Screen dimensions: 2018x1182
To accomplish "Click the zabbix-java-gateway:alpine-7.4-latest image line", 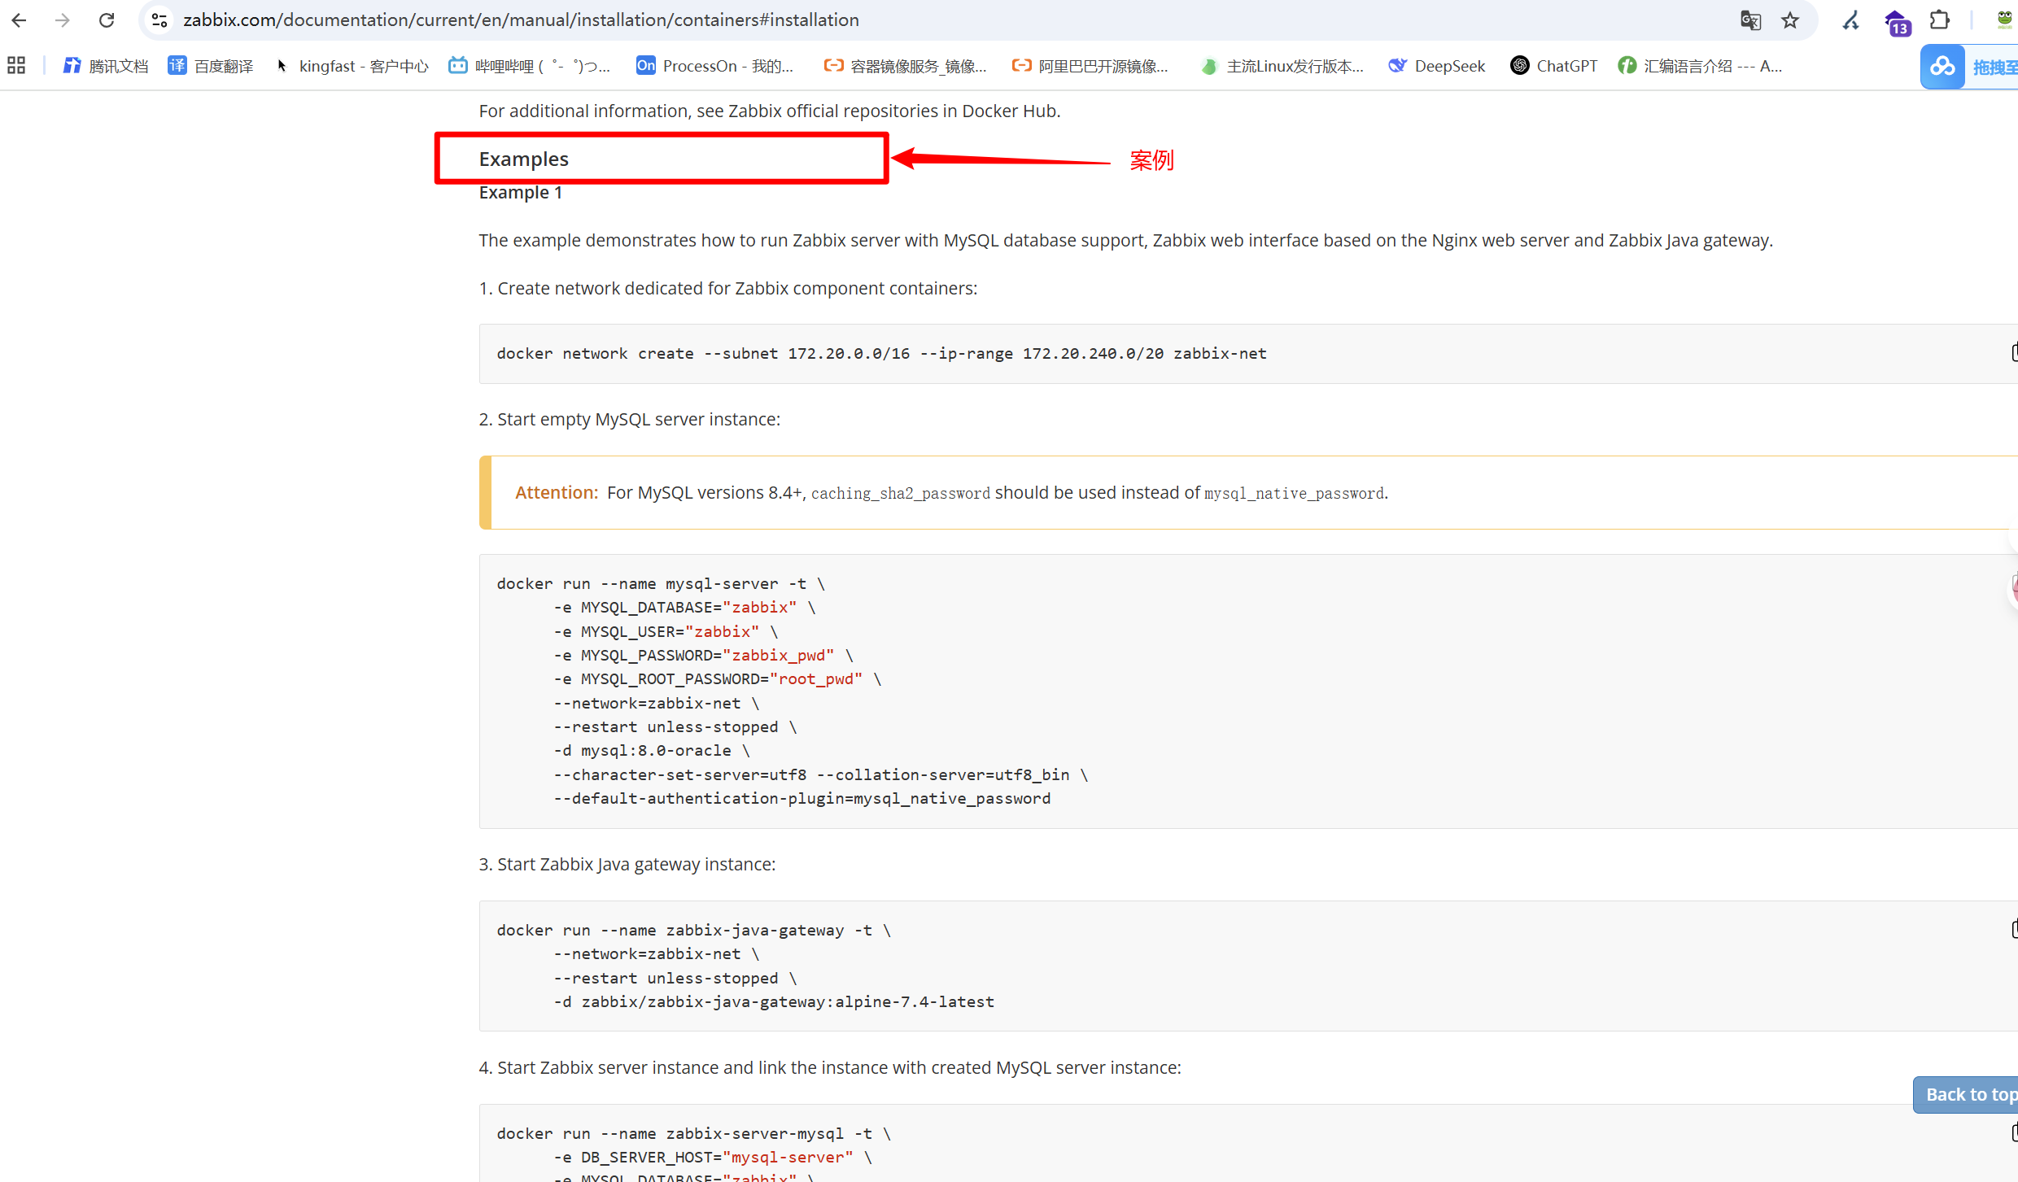I will (774, 1002).
